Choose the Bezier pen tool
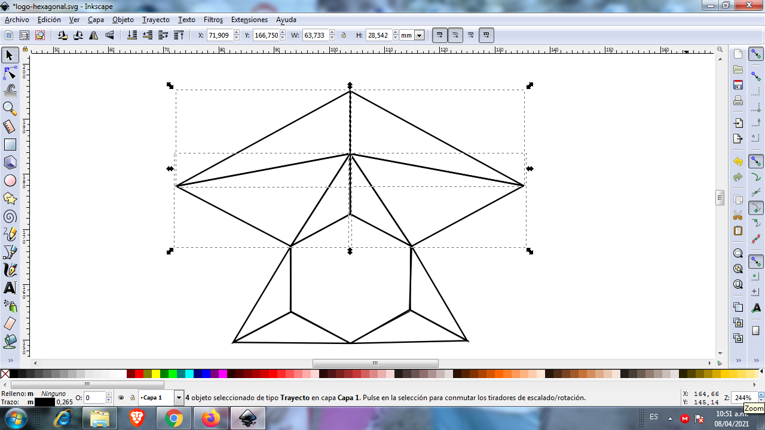765x430 pixels. coord(10,252)
